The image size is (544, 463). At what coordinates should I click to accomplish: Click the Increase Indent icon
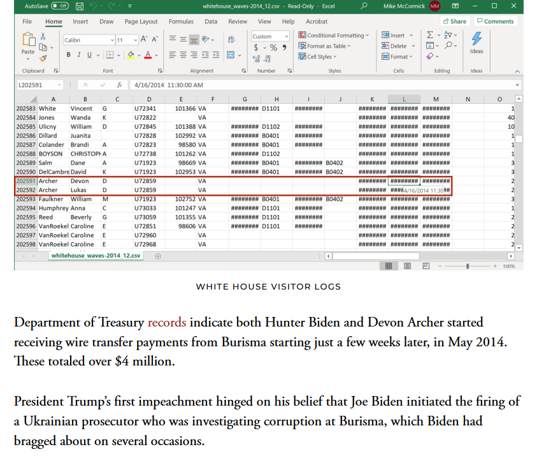click(x=216, y=55)
